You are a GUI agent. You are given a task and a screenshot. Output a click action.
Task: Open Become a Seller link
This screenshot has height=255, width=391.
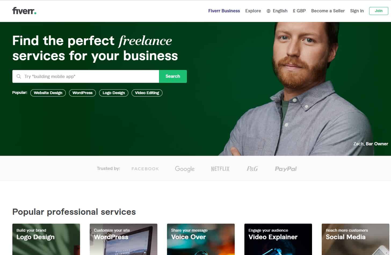(328, 11)
